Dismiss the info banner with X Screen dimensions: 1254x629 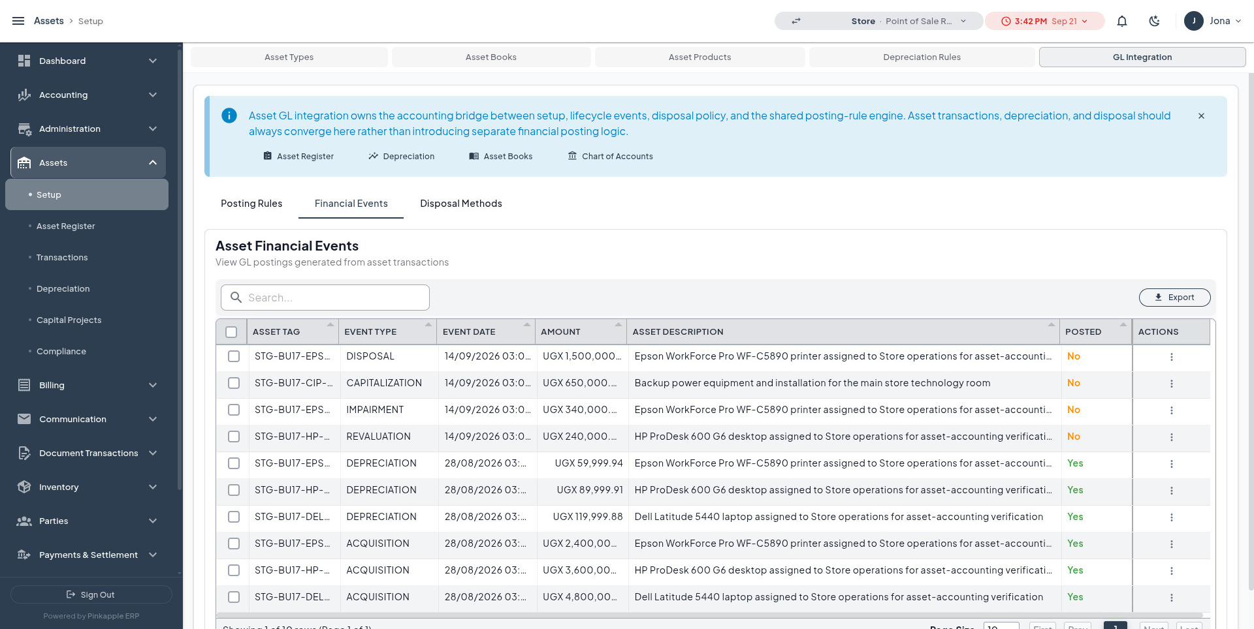pyautogui.click(x=1201, y=115)
